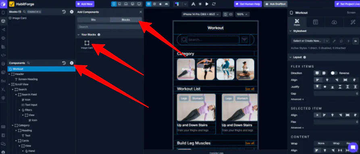Click the sun theme icon in toolbar
Screen dimensions: 360x154
coord(200,4)
